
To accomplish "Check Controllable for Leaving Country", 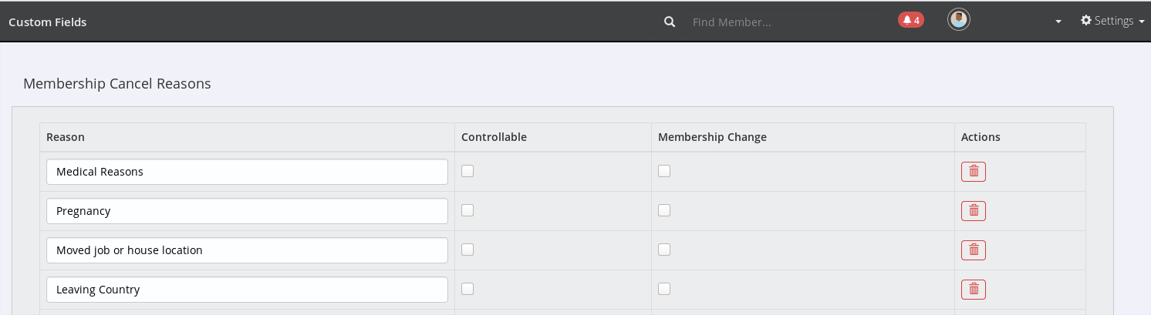I will [467, 289].
